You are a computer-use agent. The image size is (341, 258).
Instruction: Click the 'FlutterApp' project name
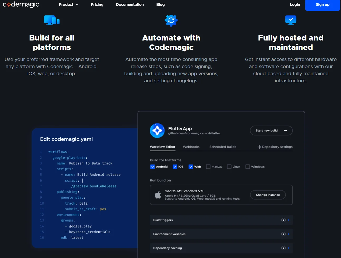pos(180,129)
